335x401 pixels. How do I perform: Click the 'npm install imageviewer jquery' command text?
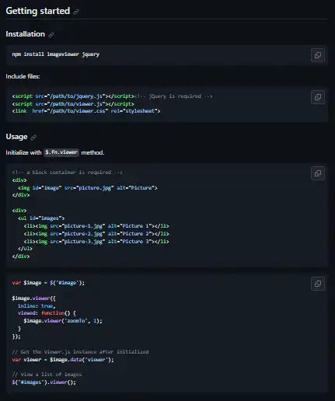click(56, 54)
